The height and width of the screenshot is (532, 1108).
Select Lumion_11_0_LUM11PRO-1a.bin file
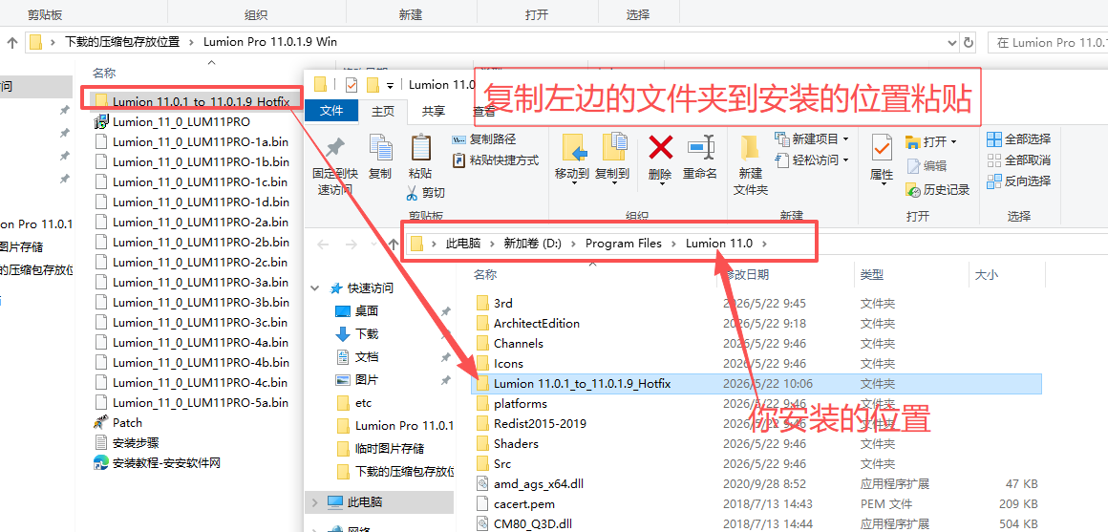200,141
